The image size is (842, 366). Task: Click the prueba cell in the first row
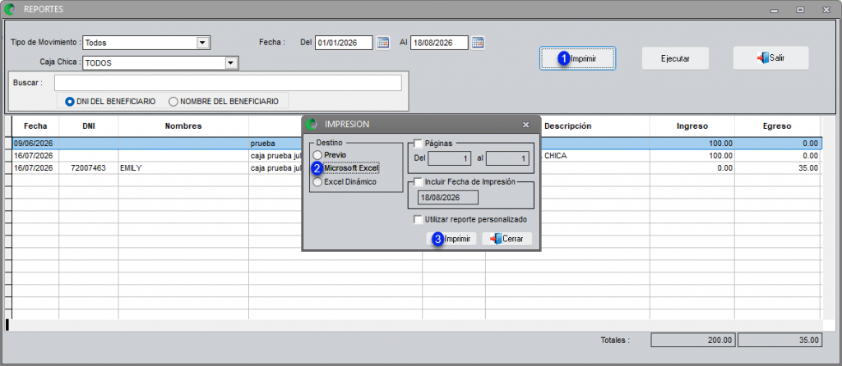tap(275, 144)
